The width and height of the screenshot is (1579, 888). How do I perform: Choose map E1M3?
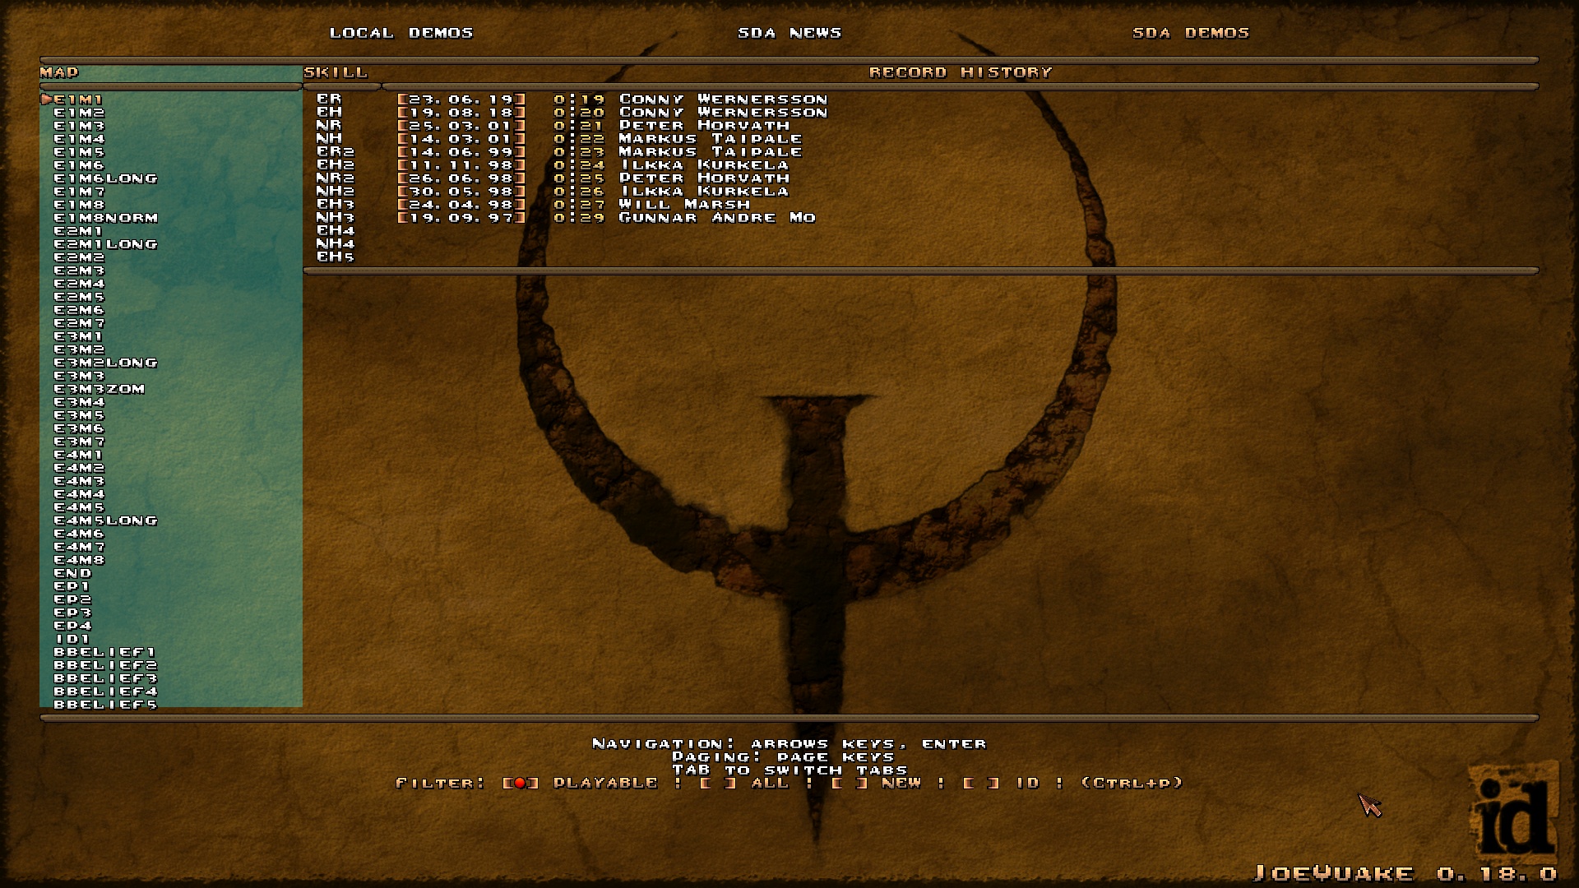79,126
